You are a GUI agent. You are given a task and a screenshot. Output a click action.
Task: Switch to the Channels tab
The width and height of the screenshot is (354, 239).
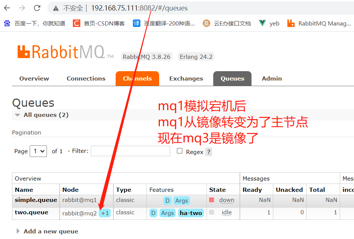tap(137, 78)
